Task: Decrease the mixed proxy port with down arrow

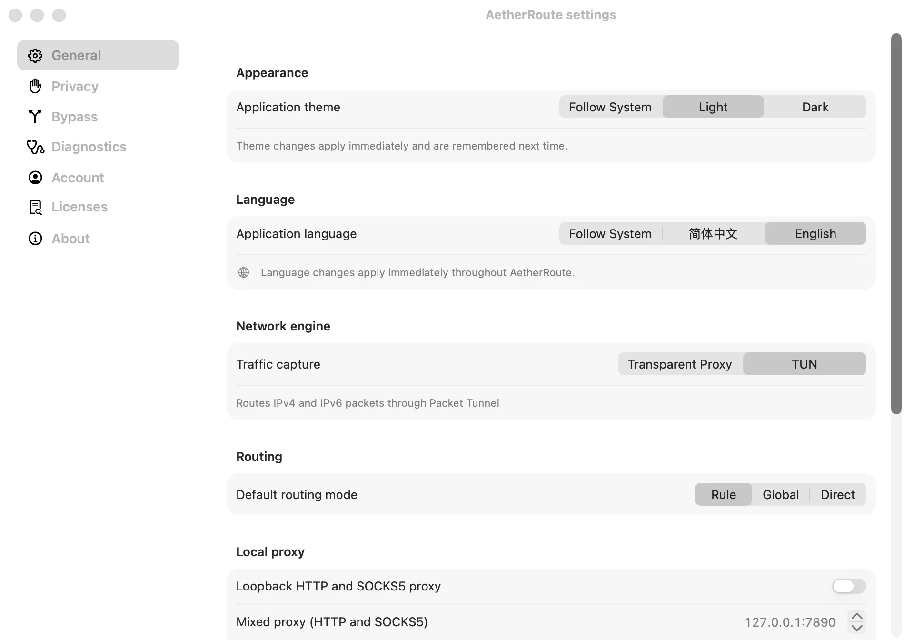Action: [857, 628]
